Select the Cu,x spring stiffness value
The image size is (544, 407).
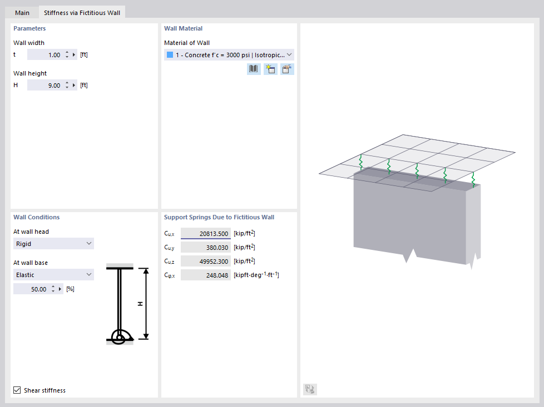[205, 233]
